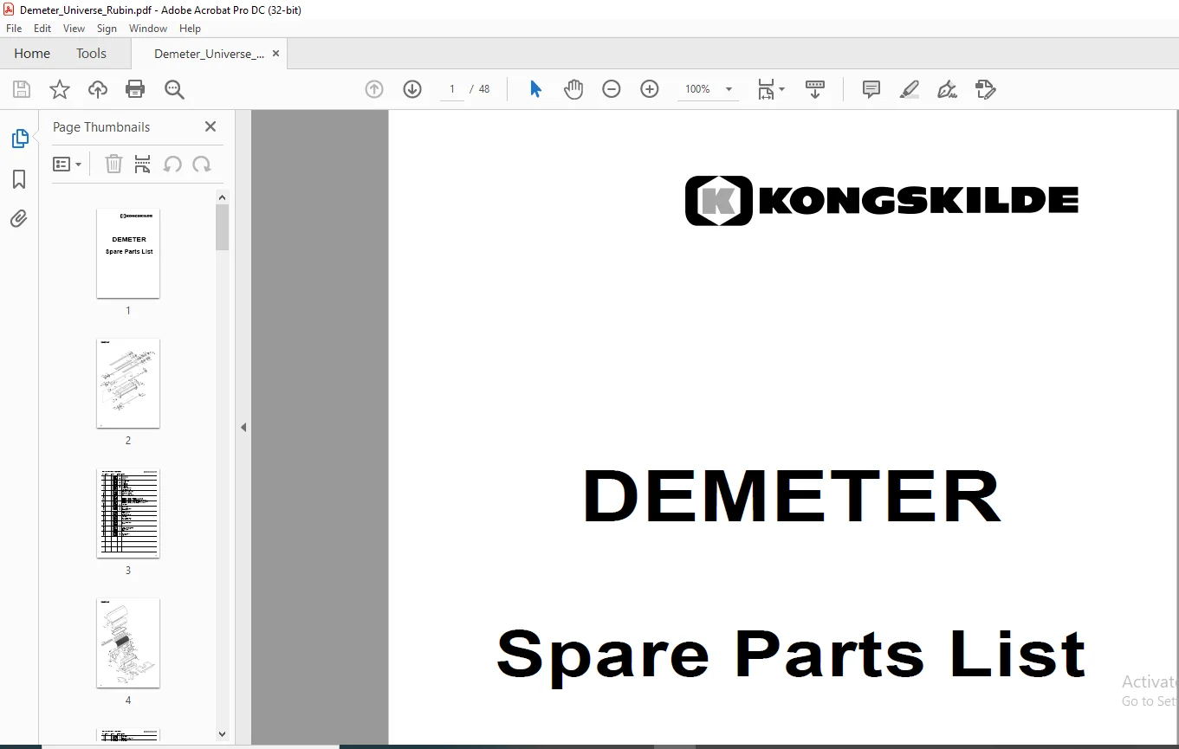Switch to the Tools tab
The width and height of the screenshot is (1179, 749).
[91, 54]
